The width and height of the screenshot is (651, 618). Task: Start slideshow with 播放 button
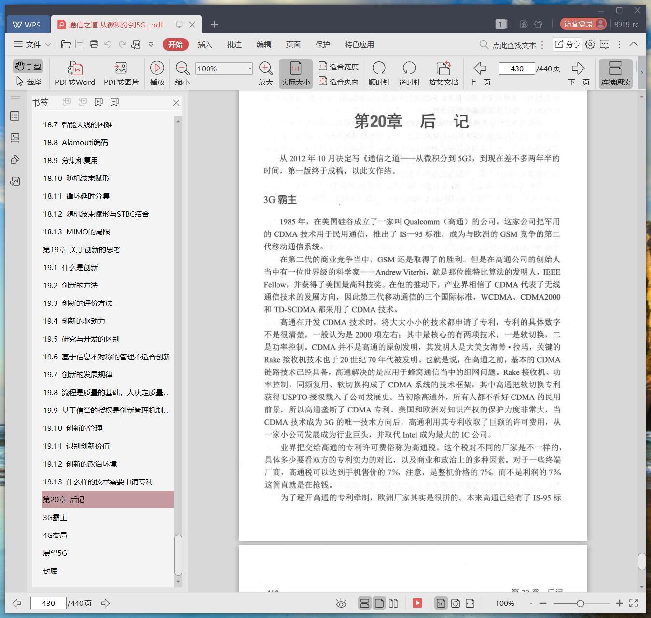[x=157, y=74]
